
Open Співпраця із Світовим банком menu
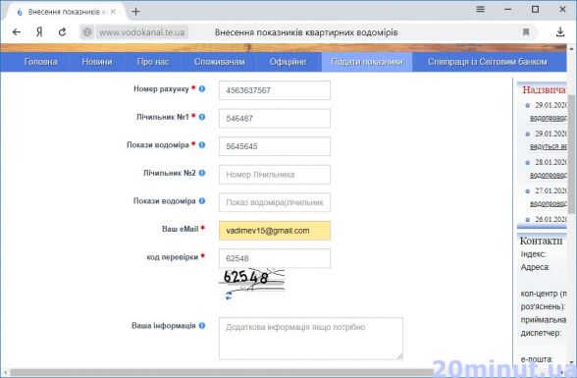tap(487, 62)
